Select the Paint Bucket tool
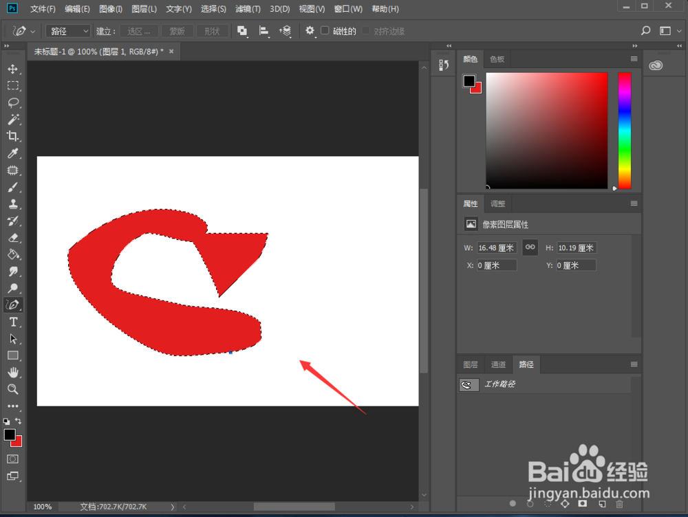This screenshot has width=688, height=517. click(12, 254)
